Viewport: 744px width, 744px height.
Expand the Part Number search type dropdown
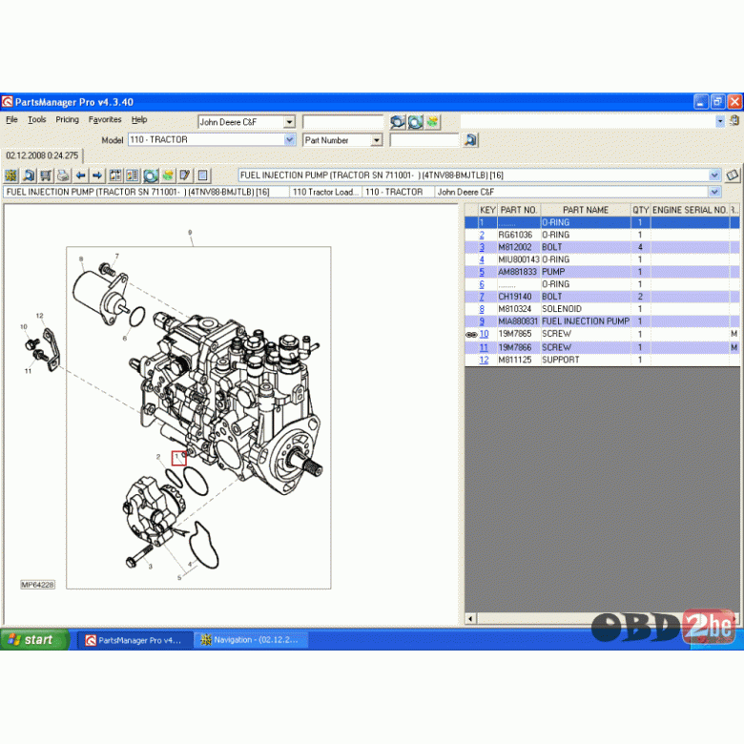coord(377,140)
